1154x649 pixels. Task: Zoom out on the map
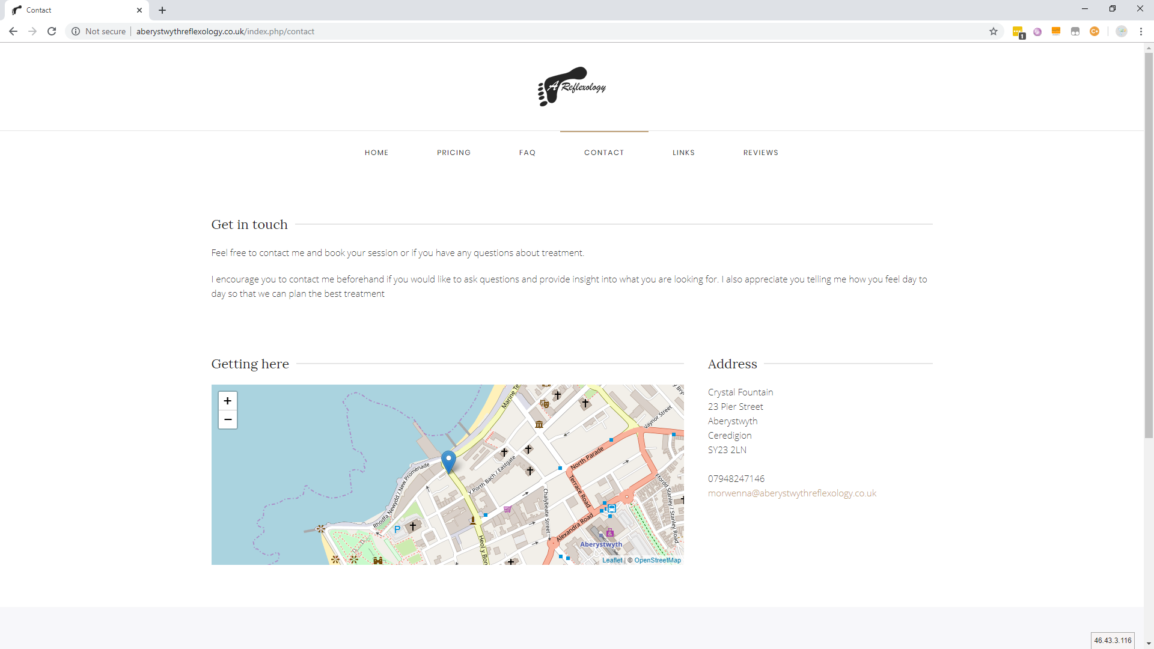point(227,419)
